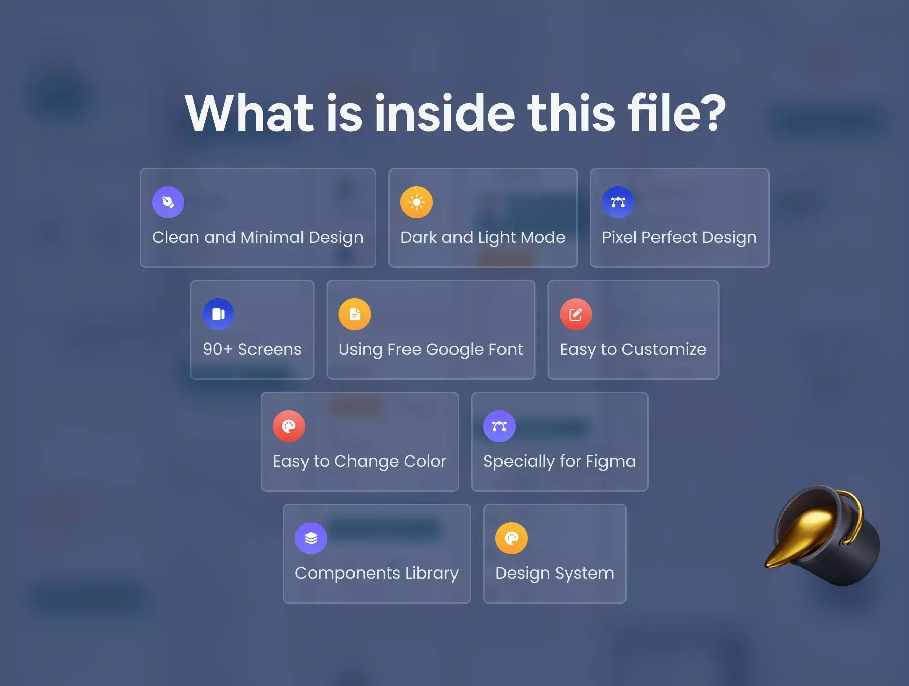Image resolution: width=909 pixels, height=686 pixels.
Task: Click the vector path icon above Pixel Perfect Design
Action: [618, 202]
